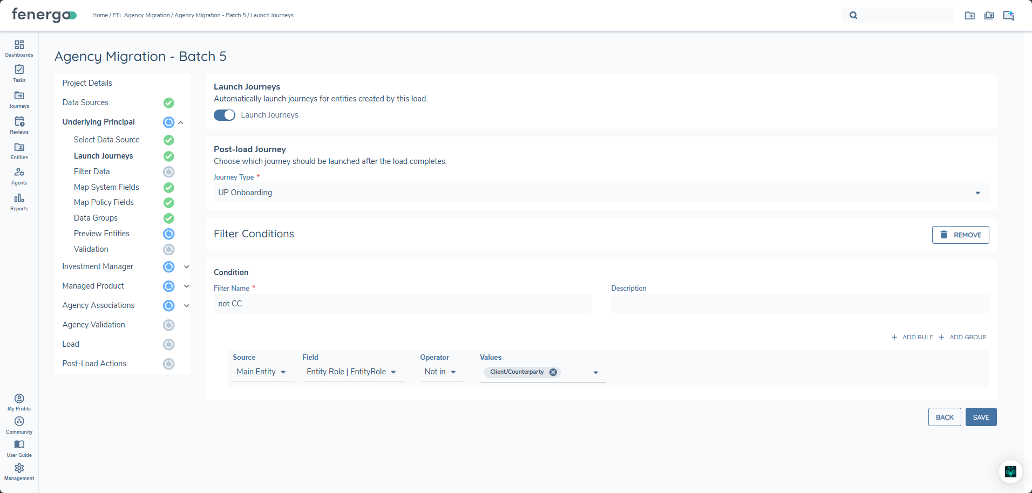Open Dashboards in the sidebar
Viewport: 1032px width, 493px height.
coord(19,48)
